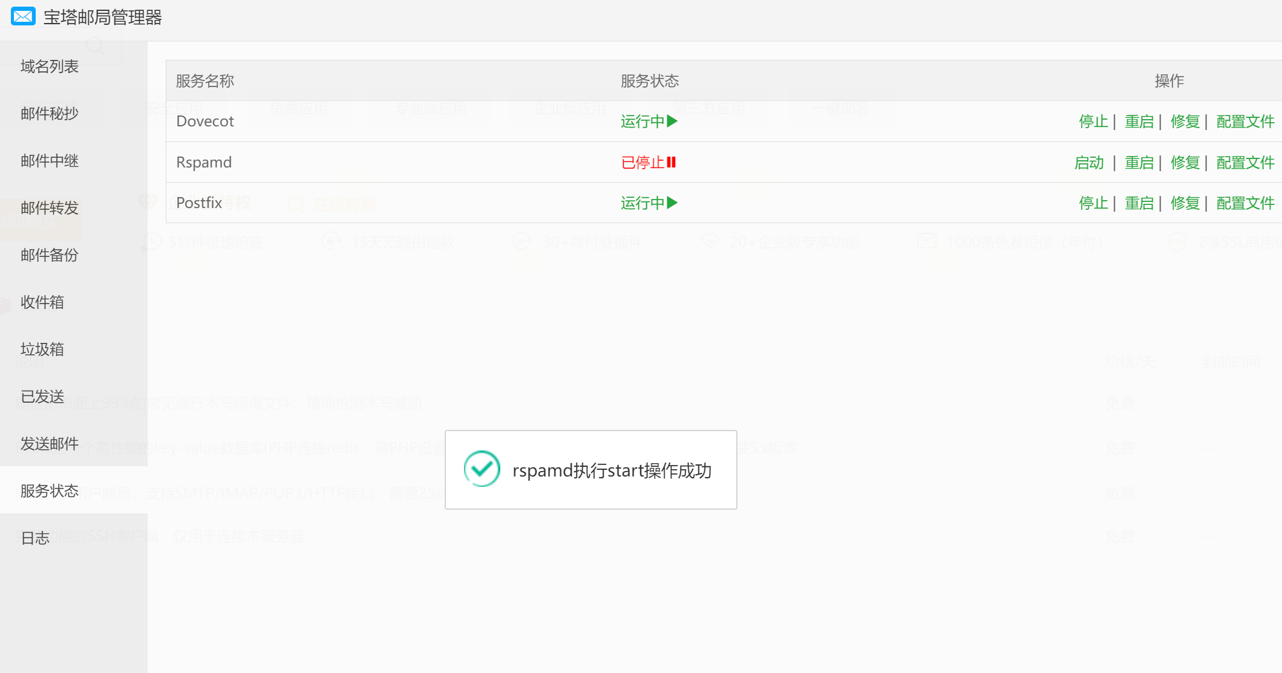The height and width of the screenshot is (673, 1282).
Task: Open Rspamd 配置文件
Action: (1246, 162)
